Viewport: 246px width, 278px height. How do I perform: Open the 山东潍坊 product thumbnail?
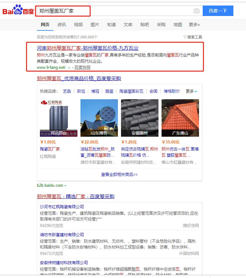(x=99, y=118)
